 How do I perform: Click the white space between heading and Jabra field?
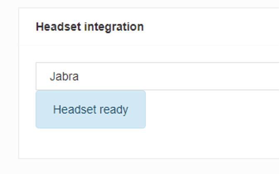(149, 54)
